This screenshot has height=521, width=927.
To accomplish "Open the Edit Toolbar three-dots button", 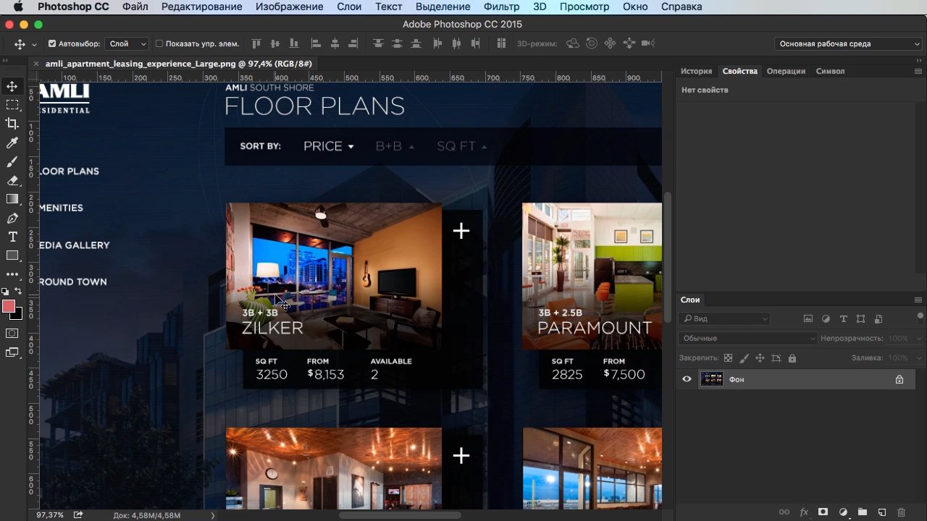I will click(x=12, y=274).
